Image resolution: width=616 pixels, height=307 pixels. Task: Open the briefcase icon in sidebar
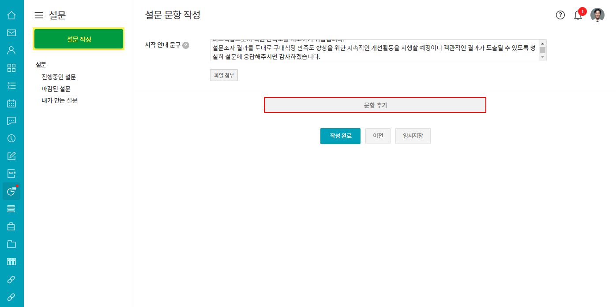click(11, 226)
